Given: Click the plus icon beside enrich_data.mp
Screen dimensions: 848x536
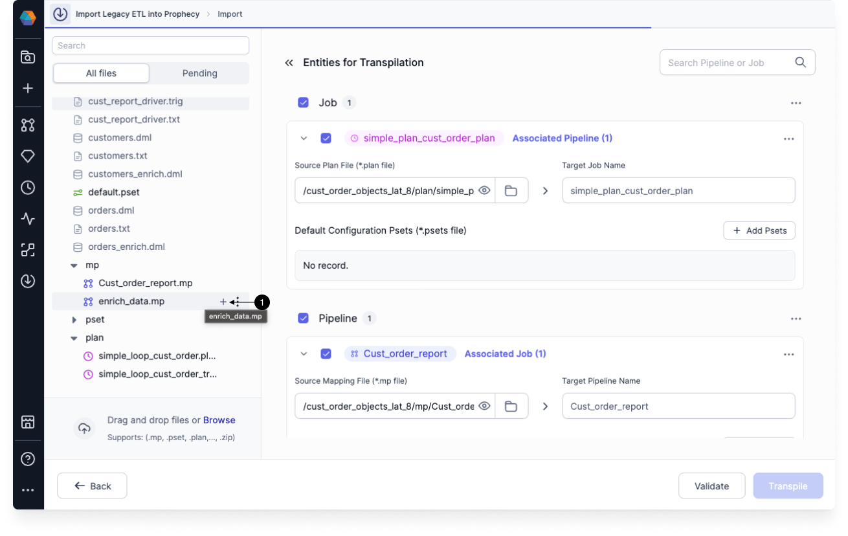Looking at the screenshot, I should (223, 302).
